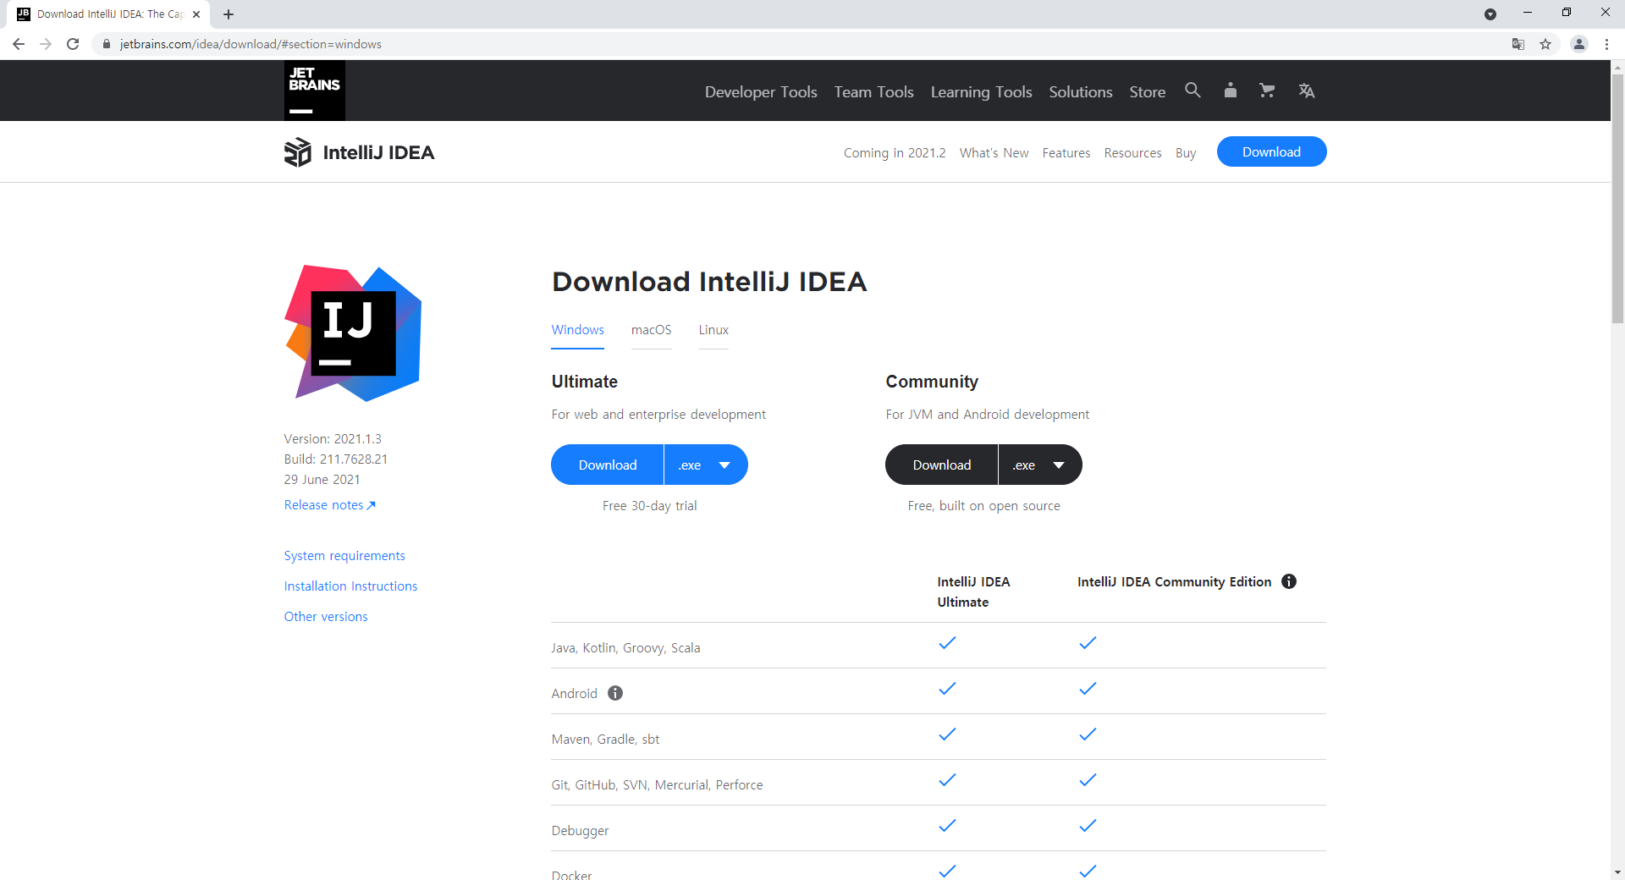Click the 'Java, Kotlin, Groovy, Scala' row text

[x=625, y=648]
